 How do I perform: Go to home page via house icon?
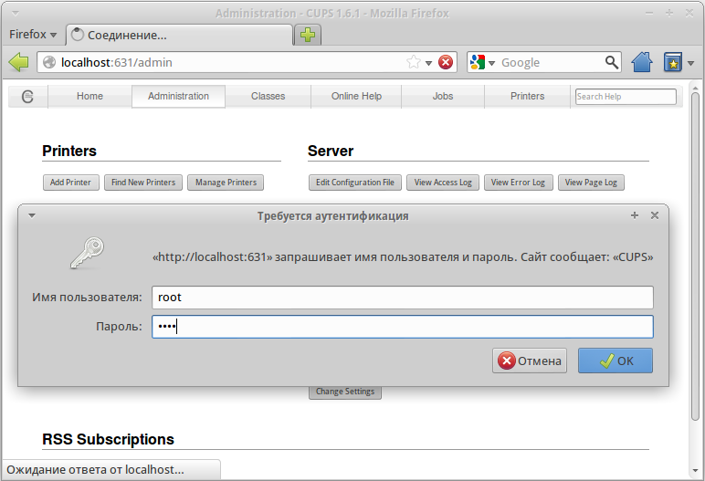click(x=642, y=62)
